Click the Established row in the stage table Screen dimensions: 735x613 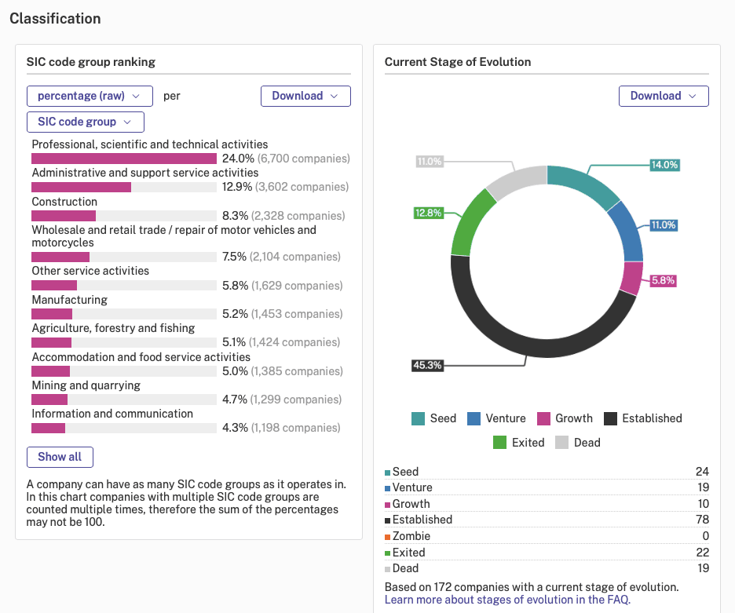pos(547,520)
